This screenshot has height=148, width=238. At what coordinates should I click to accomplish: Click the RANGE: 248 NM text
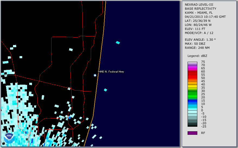click(x=197, y=48)
